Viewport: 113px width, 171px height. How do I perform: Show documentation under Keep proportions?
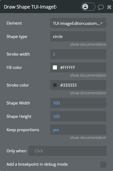pos(88,138)
